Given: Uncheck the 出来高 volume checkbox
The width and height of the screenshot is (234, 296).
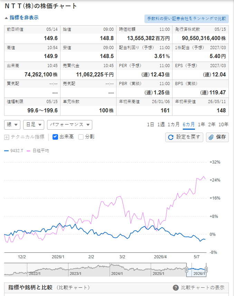Looking at the screenshot, I should [55, 137].
